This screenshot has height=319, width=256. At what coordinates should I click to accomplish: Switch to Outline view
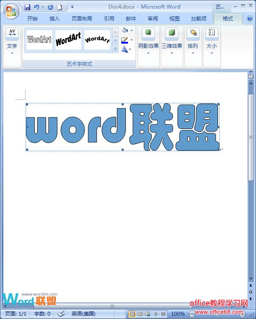[156, 314]
